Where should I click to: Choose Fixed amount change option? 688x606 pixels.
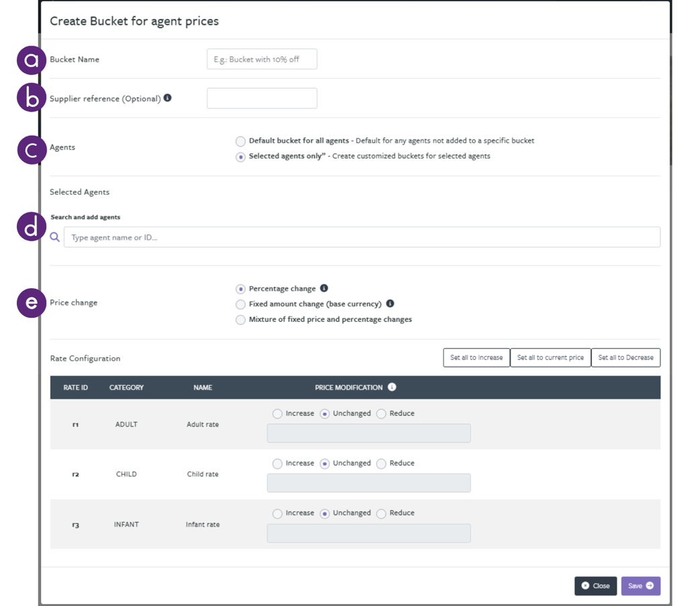point(241,304)
